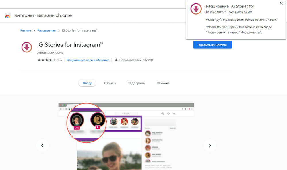Go to the Похожие tab
The height and width of the screenshot is (170, 287).
163,83
